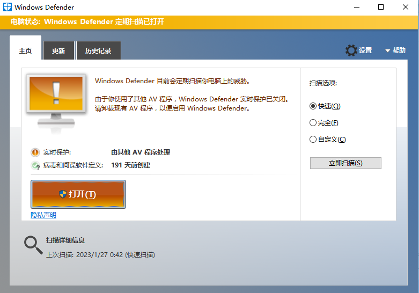
Task: Click the orange warning monitor icon
Action: [x=56, y=102]
